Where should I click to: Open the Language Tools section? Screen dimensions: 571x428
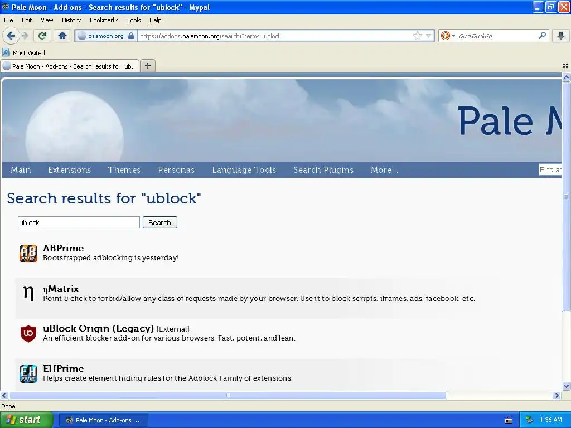(244, 169)
